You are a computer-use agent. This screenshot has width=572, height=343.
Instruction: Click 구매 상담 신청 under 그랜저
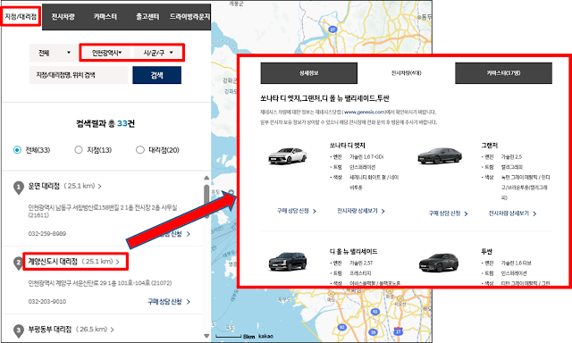[448, 213]
